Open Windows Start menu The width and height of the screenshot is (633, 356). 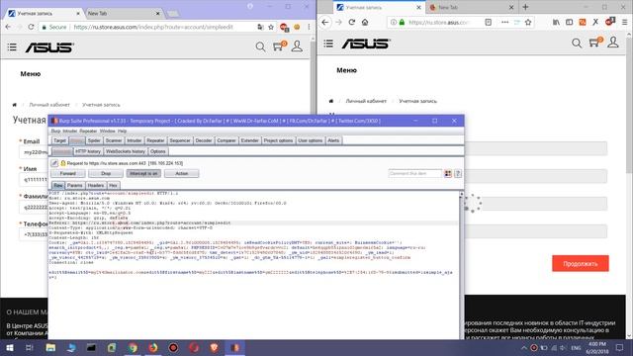10,347
